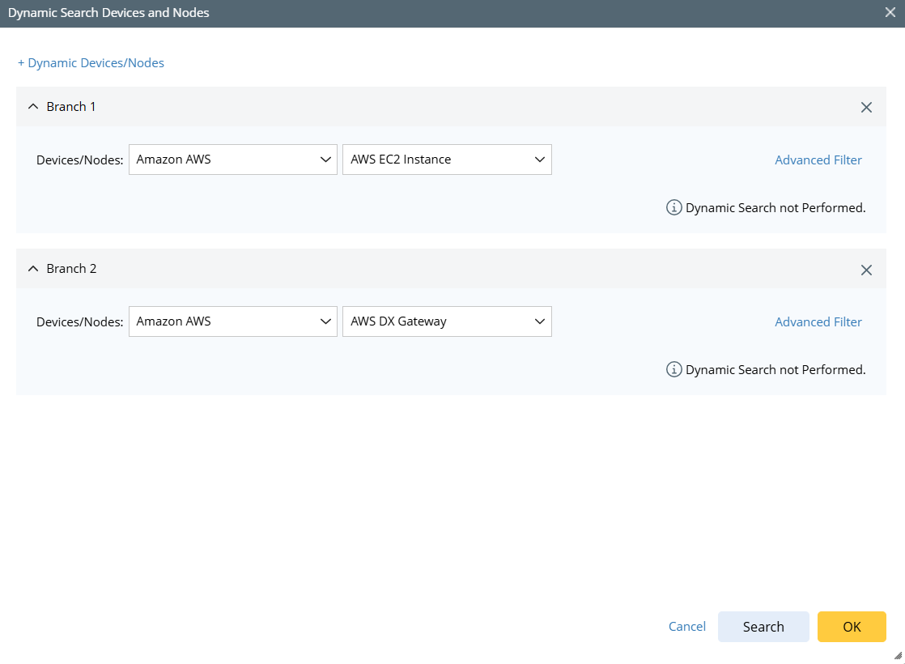
Task: Add a new Dynamic Devices/Nodes branch
Action: pos(91,63)
